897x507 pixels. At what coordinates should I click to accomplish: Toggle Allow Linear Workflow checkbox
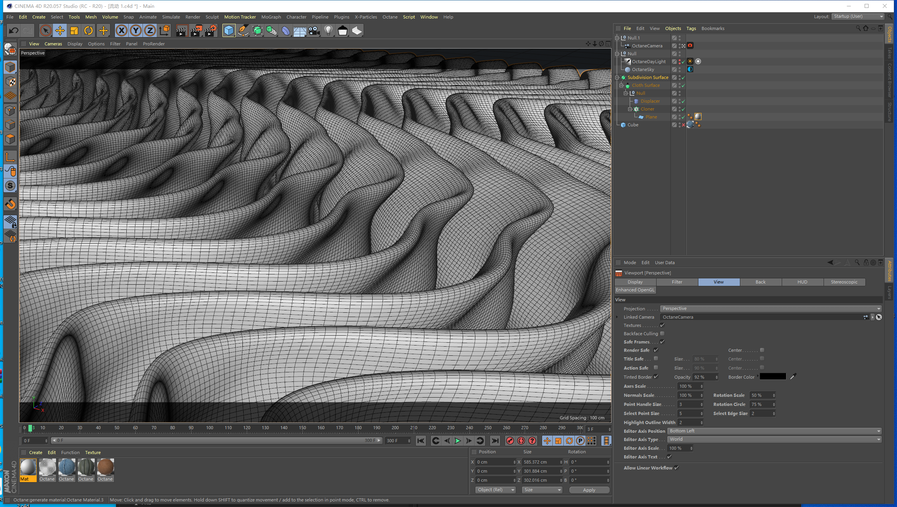coord(676,468)
